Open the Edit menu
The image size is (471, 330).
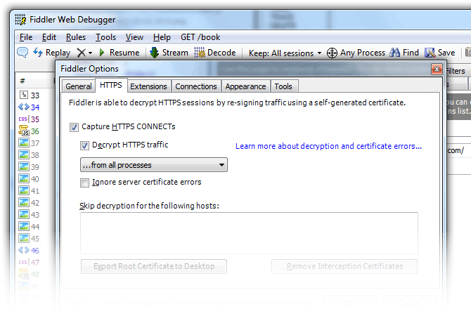tap(49, 37)
